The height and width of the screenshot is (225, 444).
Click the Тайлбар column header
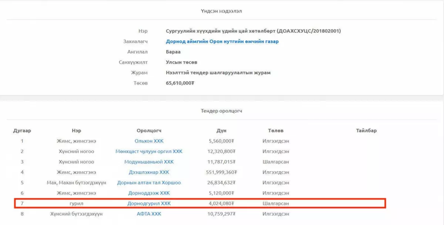tap(367, 131)
